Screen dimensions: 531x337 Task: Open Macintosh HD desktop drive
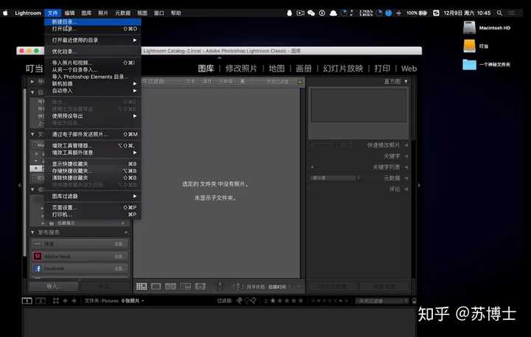tap(469, 27)
